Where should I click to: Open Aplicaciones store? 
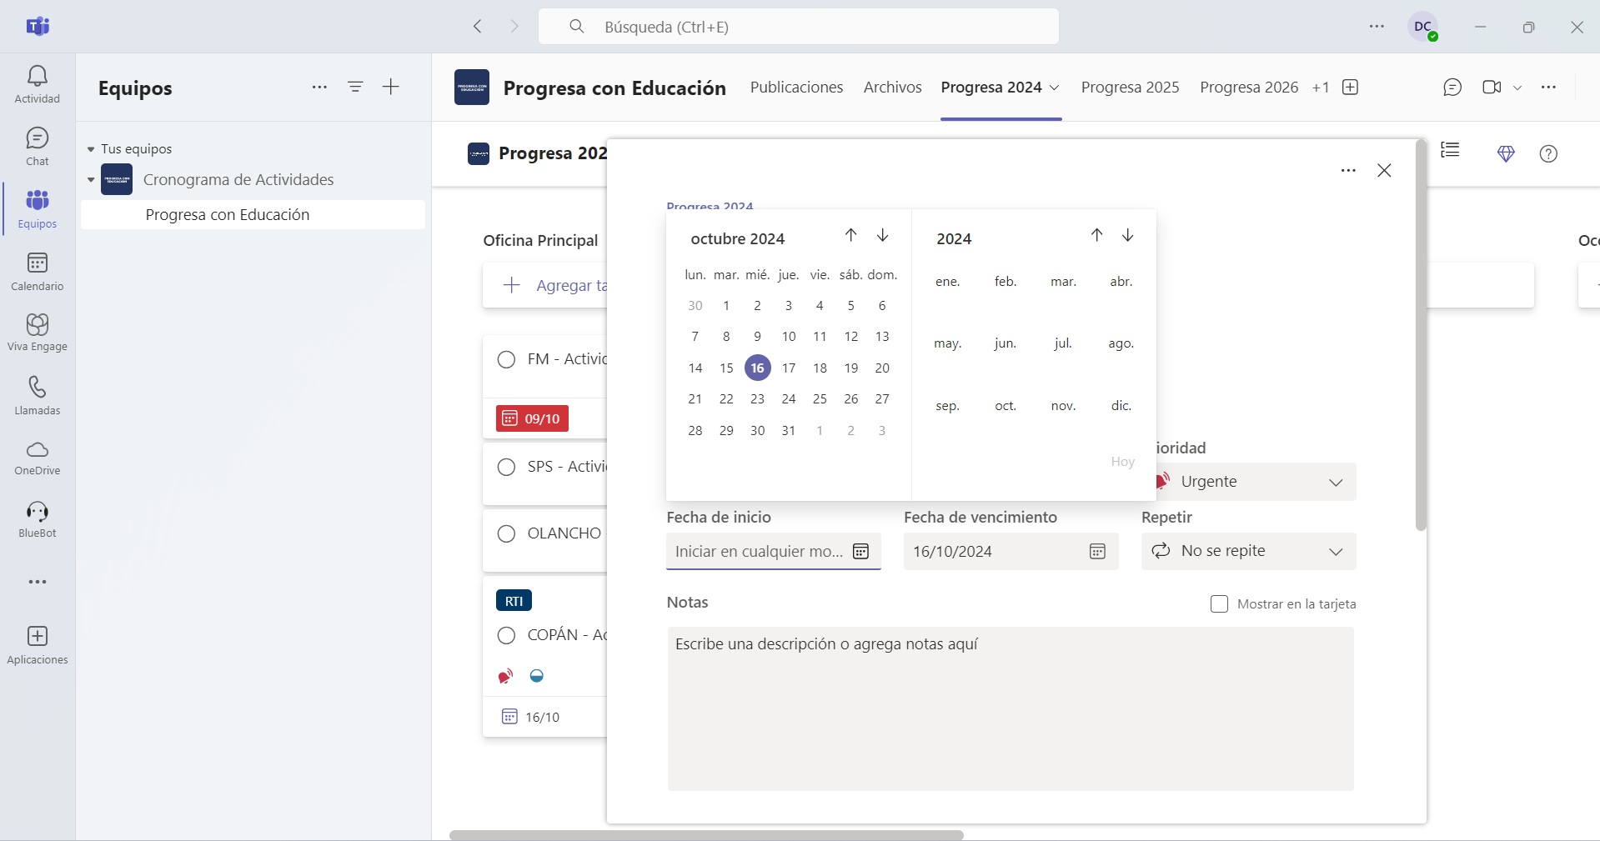38,645
